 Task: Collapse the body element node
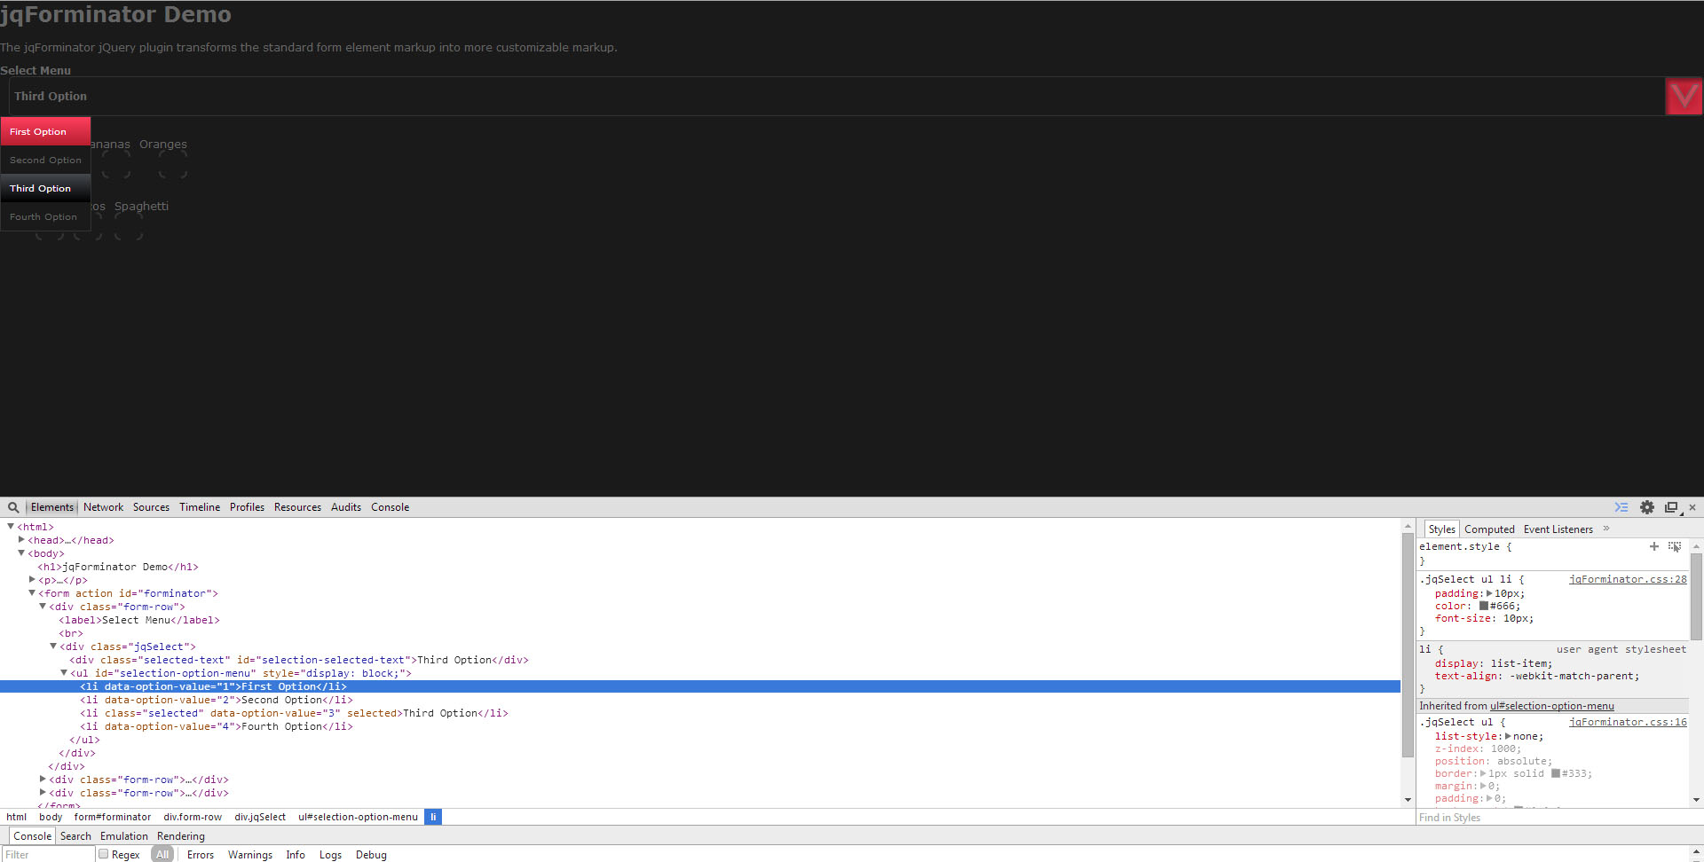tap(21, 553)
